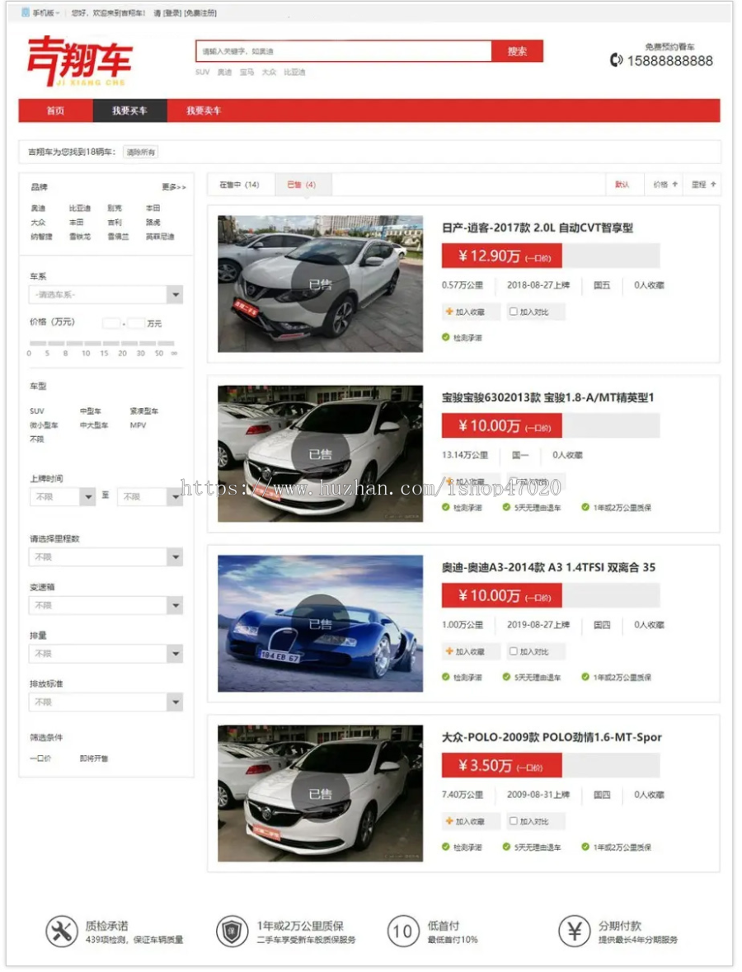Image resolution: width=742 pixels, height=972 pixels.
Task: Select the 默认 sort tab
Action: pyautogui.click(x=622, y=184)
